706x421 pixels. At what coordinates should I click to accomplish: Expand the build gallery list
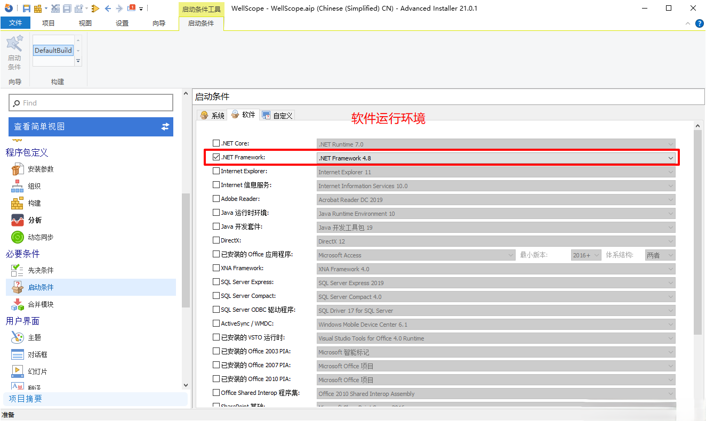(78, 61)
